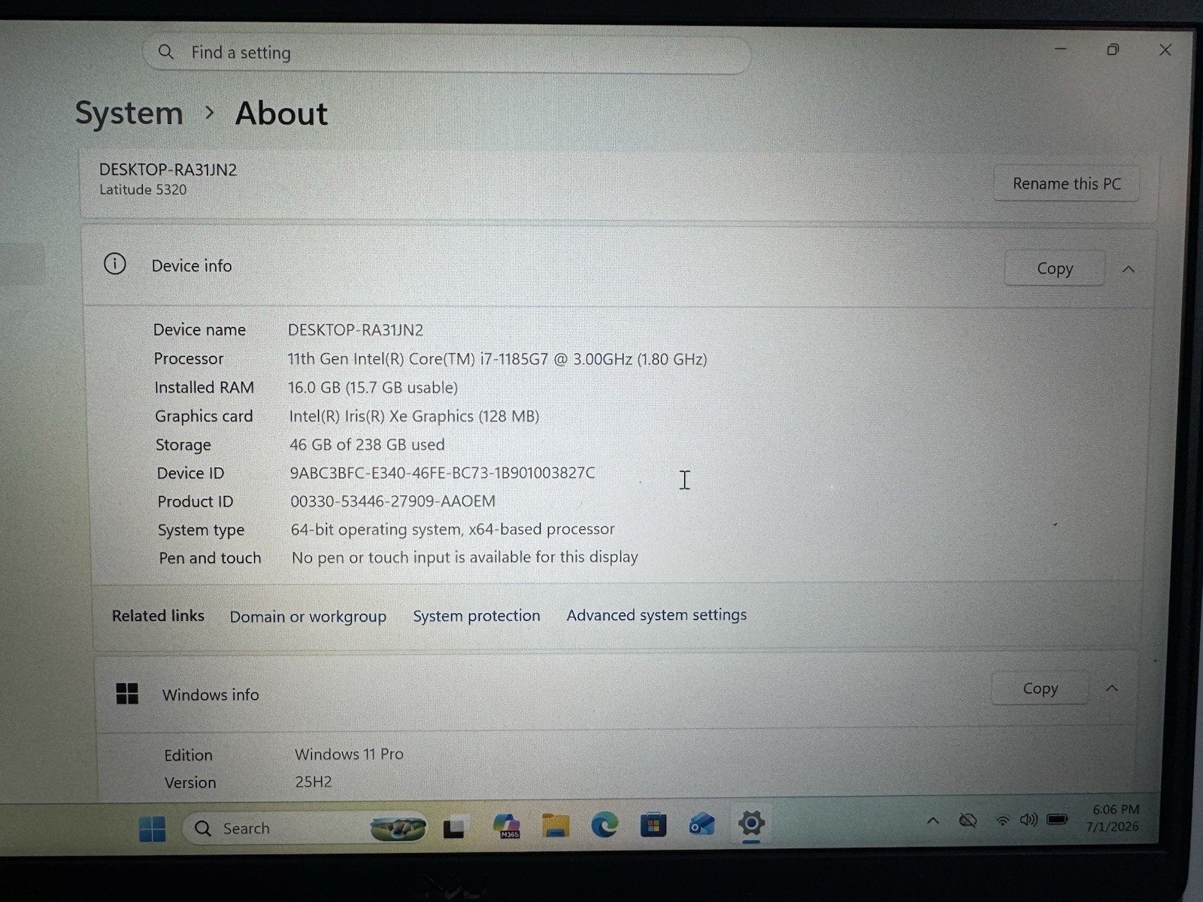Viewport: 1203px width, 902px height.
Task: Open File Explorer from the taskbar
Action: pyautogui.click(x=556, y=825)
